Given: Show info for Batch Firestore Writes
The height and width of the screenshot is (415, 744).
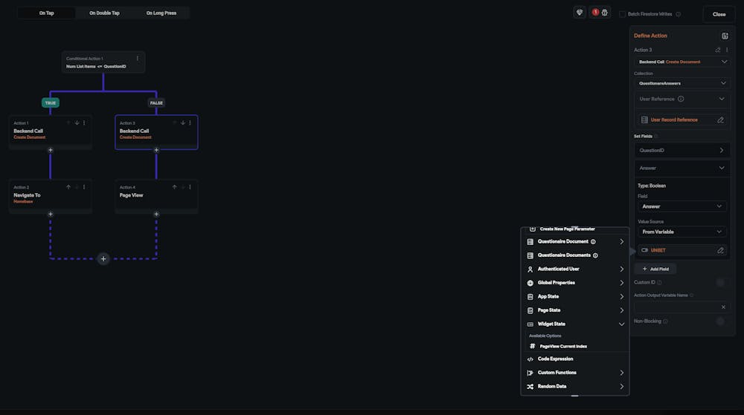Looking at the screenshot, I should tap(678, 14).
